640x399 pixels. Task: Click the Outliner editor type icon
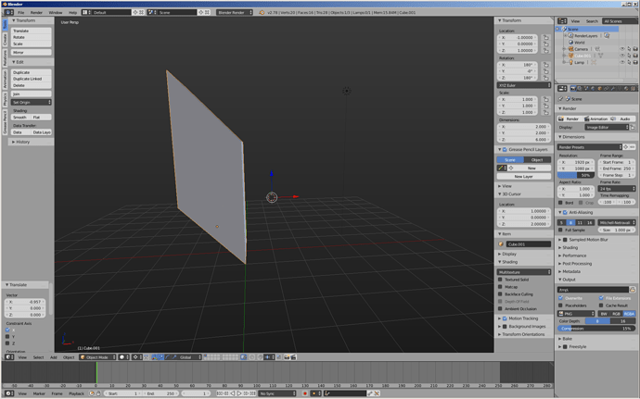point(562,20)
